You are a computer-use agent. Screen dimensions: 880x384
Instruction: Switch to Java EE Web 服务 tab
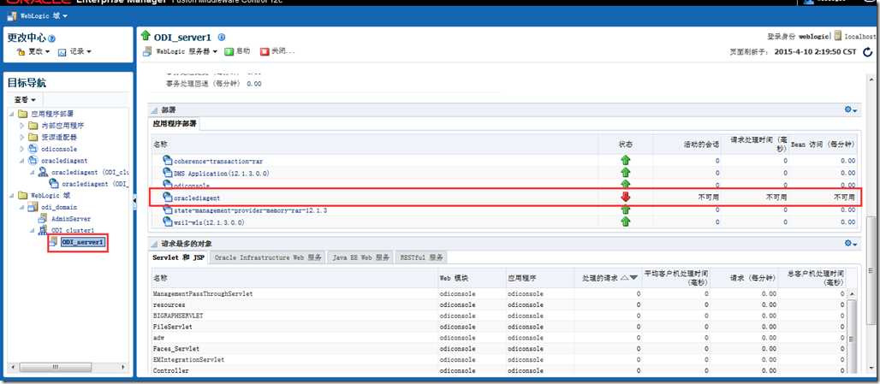361,258
